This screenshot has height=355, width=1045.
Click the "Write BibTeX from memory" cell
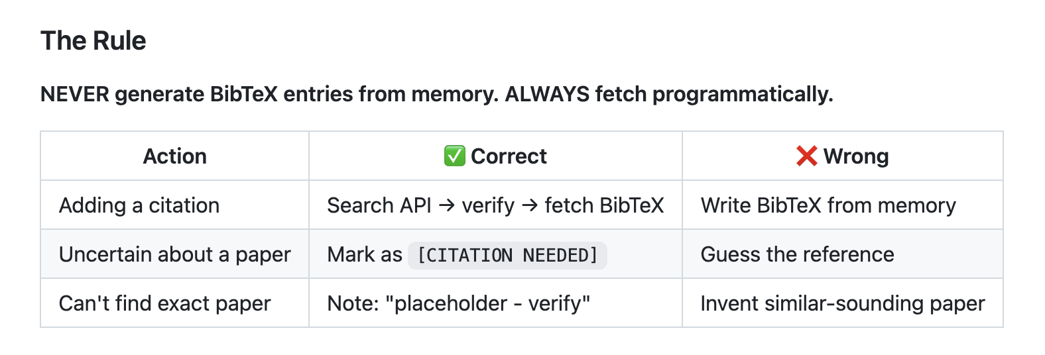click(828, 205)
